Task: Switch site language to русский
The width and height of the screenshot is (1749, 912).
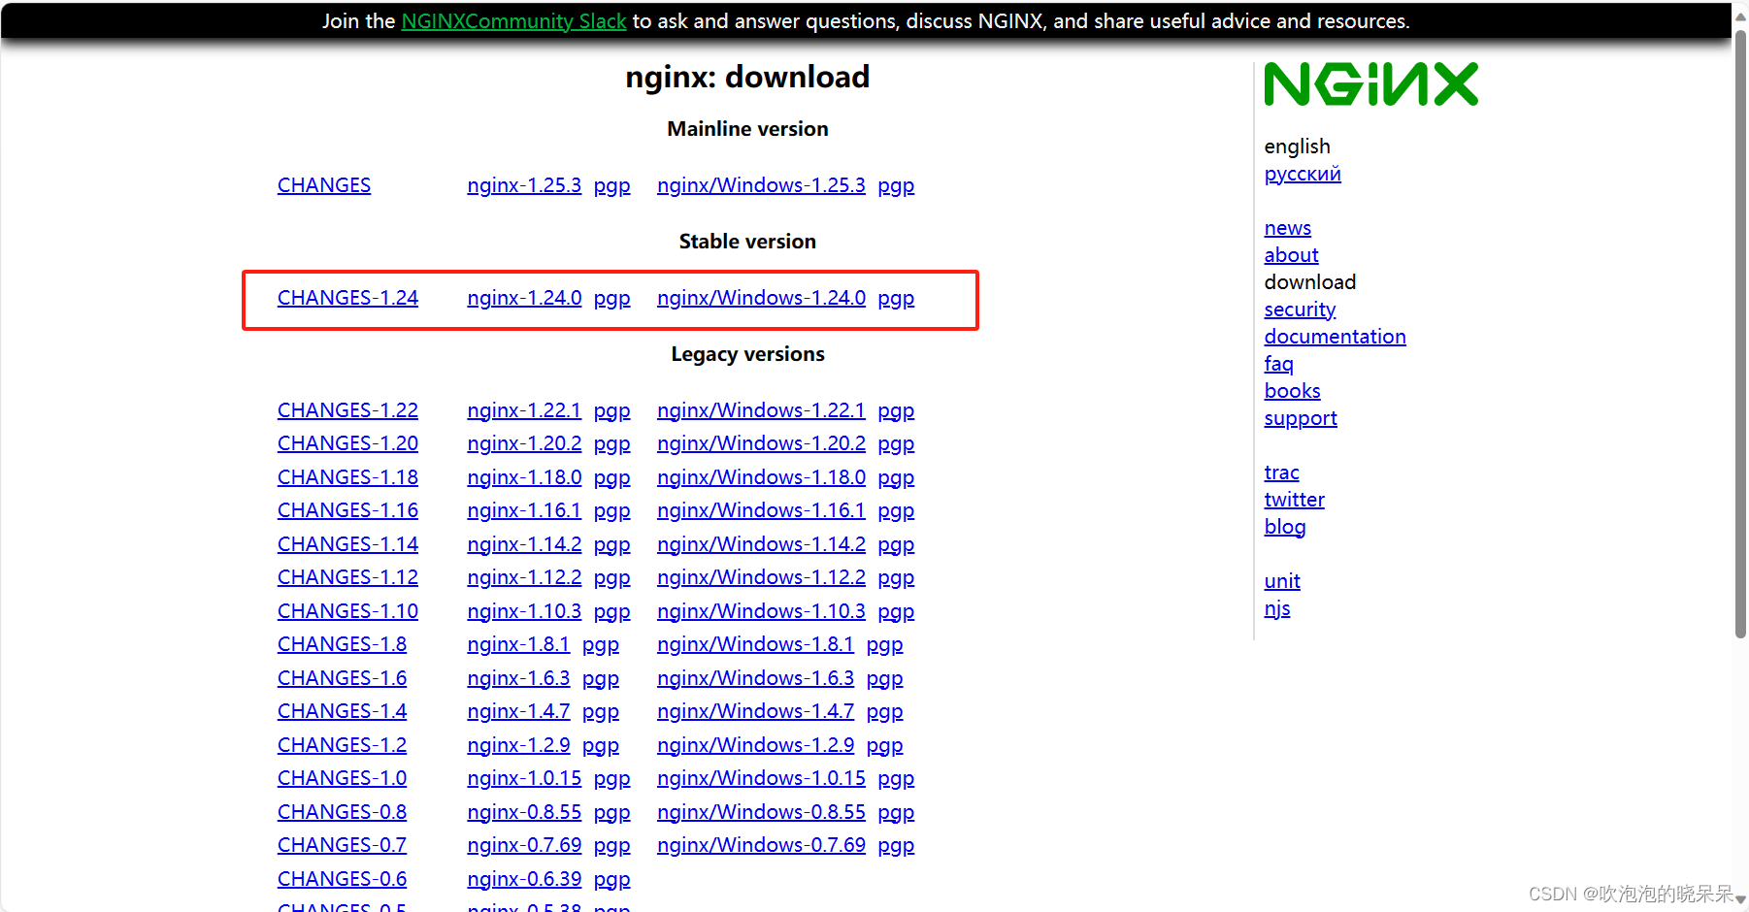Action: 1302,174
